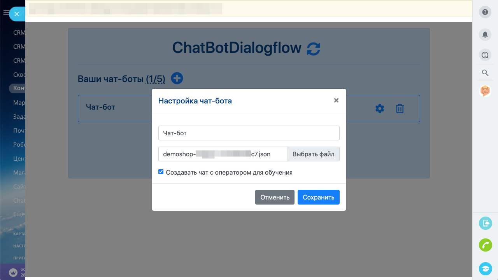Open the chat messages icon in right panel

485,55
